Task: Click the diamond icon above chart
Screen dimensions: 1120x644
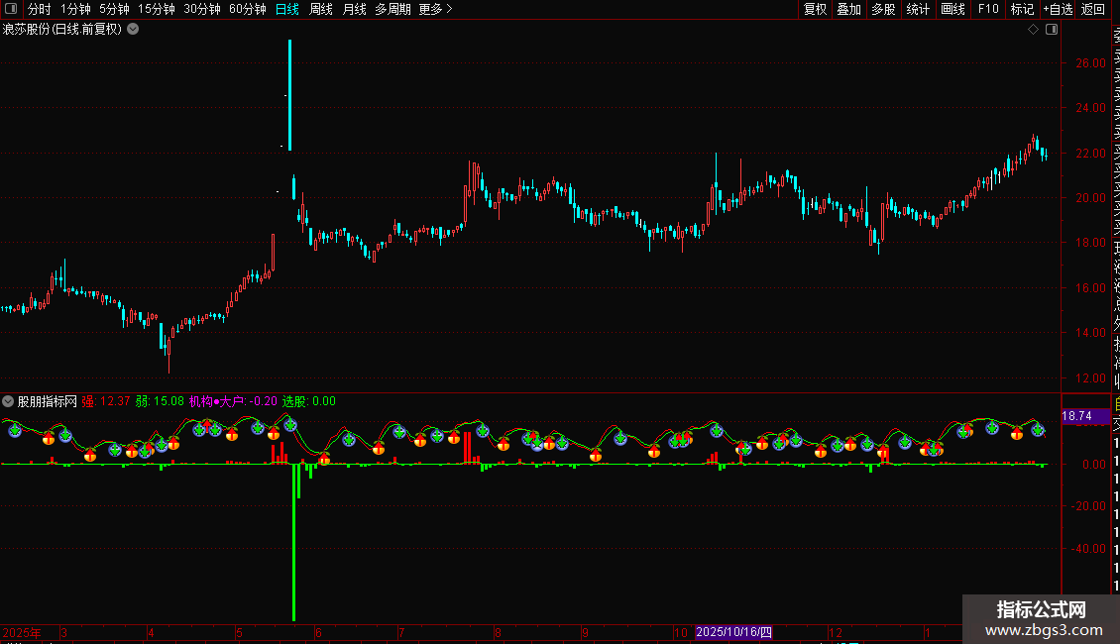Action: (1033, 30)
